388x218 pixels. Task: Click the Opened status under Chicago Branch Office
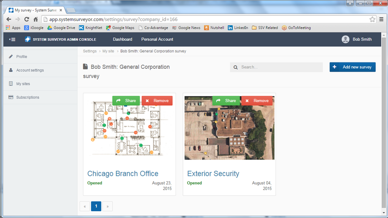(95, 183)
